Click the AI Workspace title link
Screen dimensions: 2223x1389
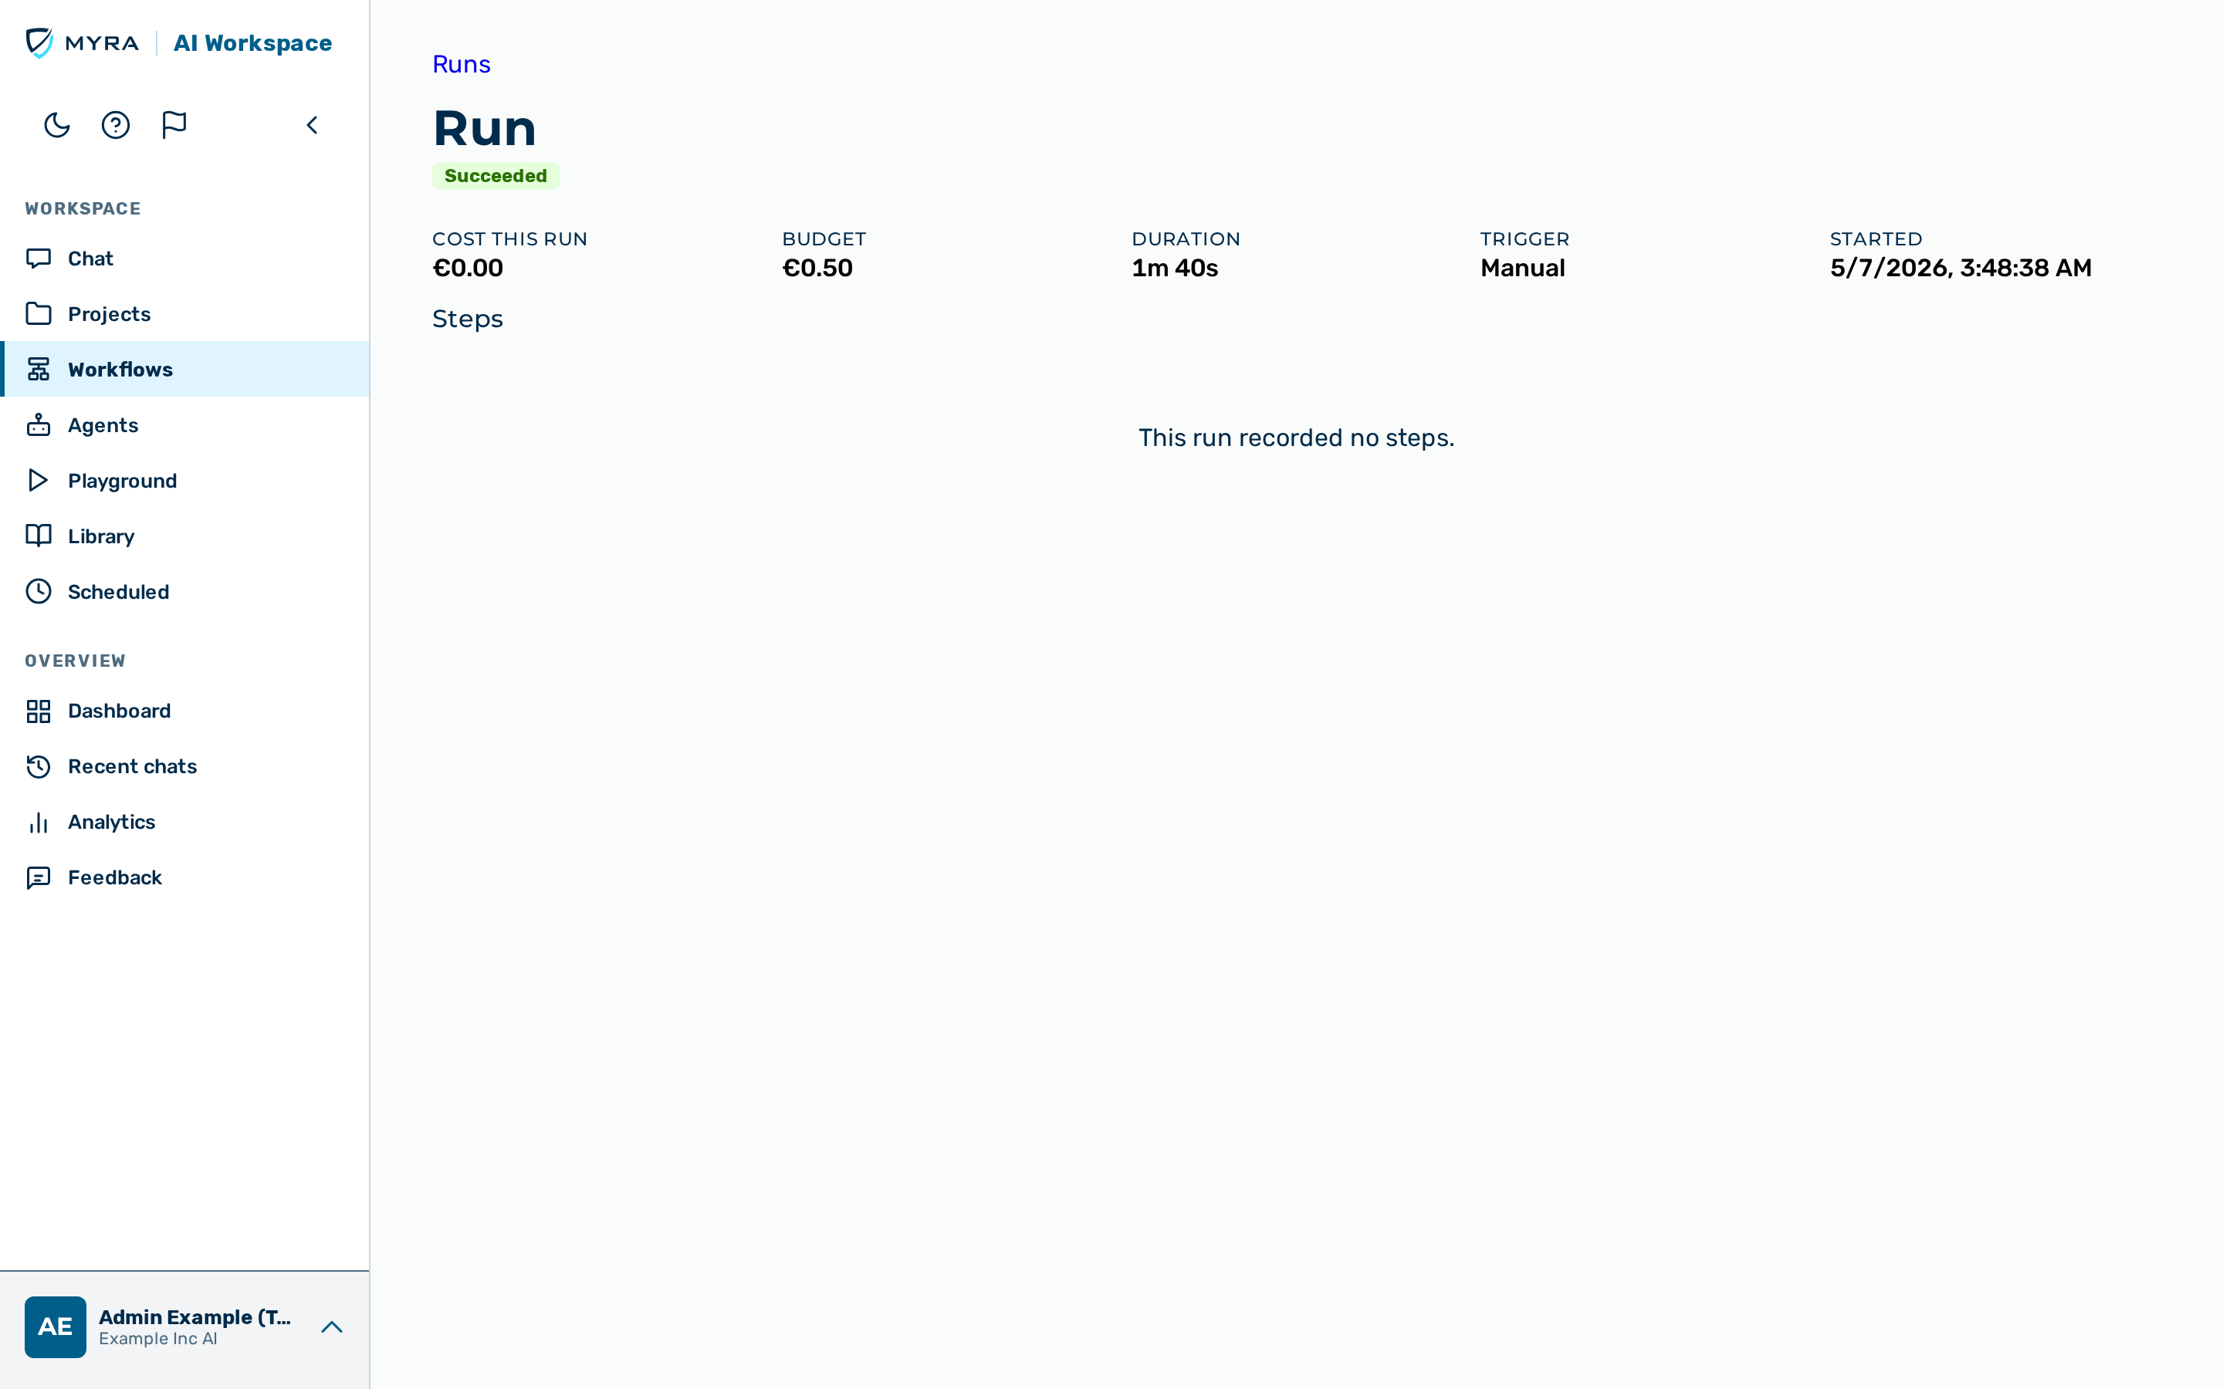pos(252,43)
